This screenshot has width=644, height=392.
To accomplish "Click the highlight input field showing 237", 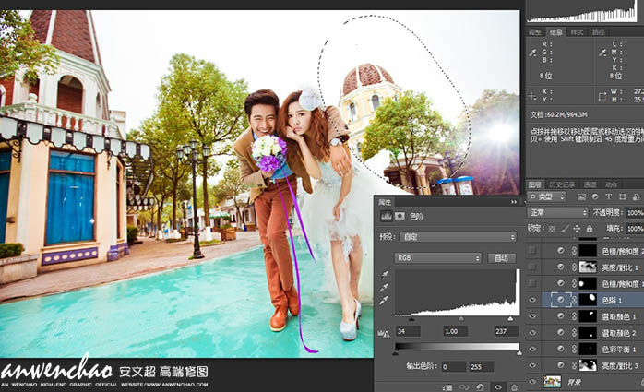I will point(506,331).
